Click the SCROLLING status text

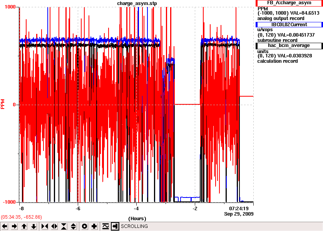point(134,226)
